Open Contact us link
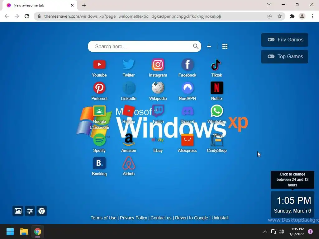Screen dimensions: 319x239 pos(161,218)
